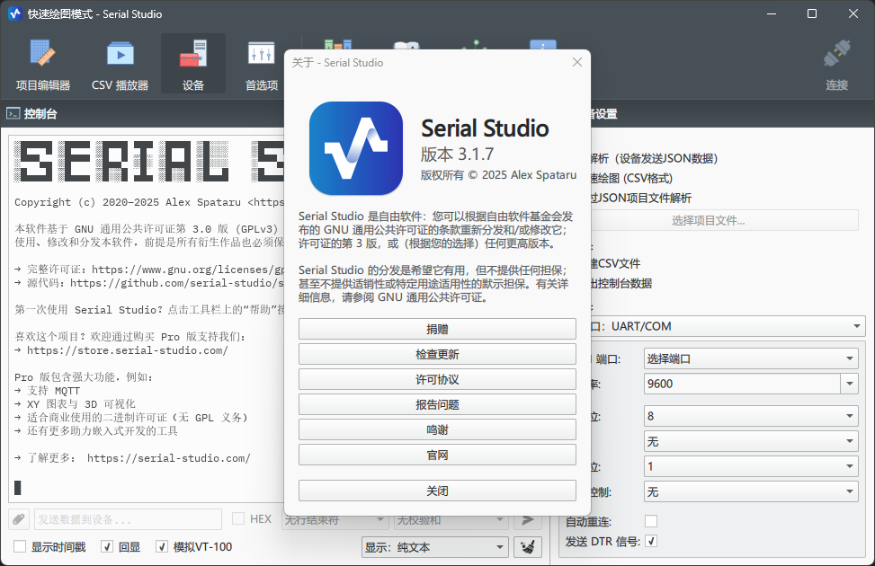Expand the dropdown arrow beside 9600
Image resolution: width=875 pixels, height=566 pixels.
click(x=849, y=384)
